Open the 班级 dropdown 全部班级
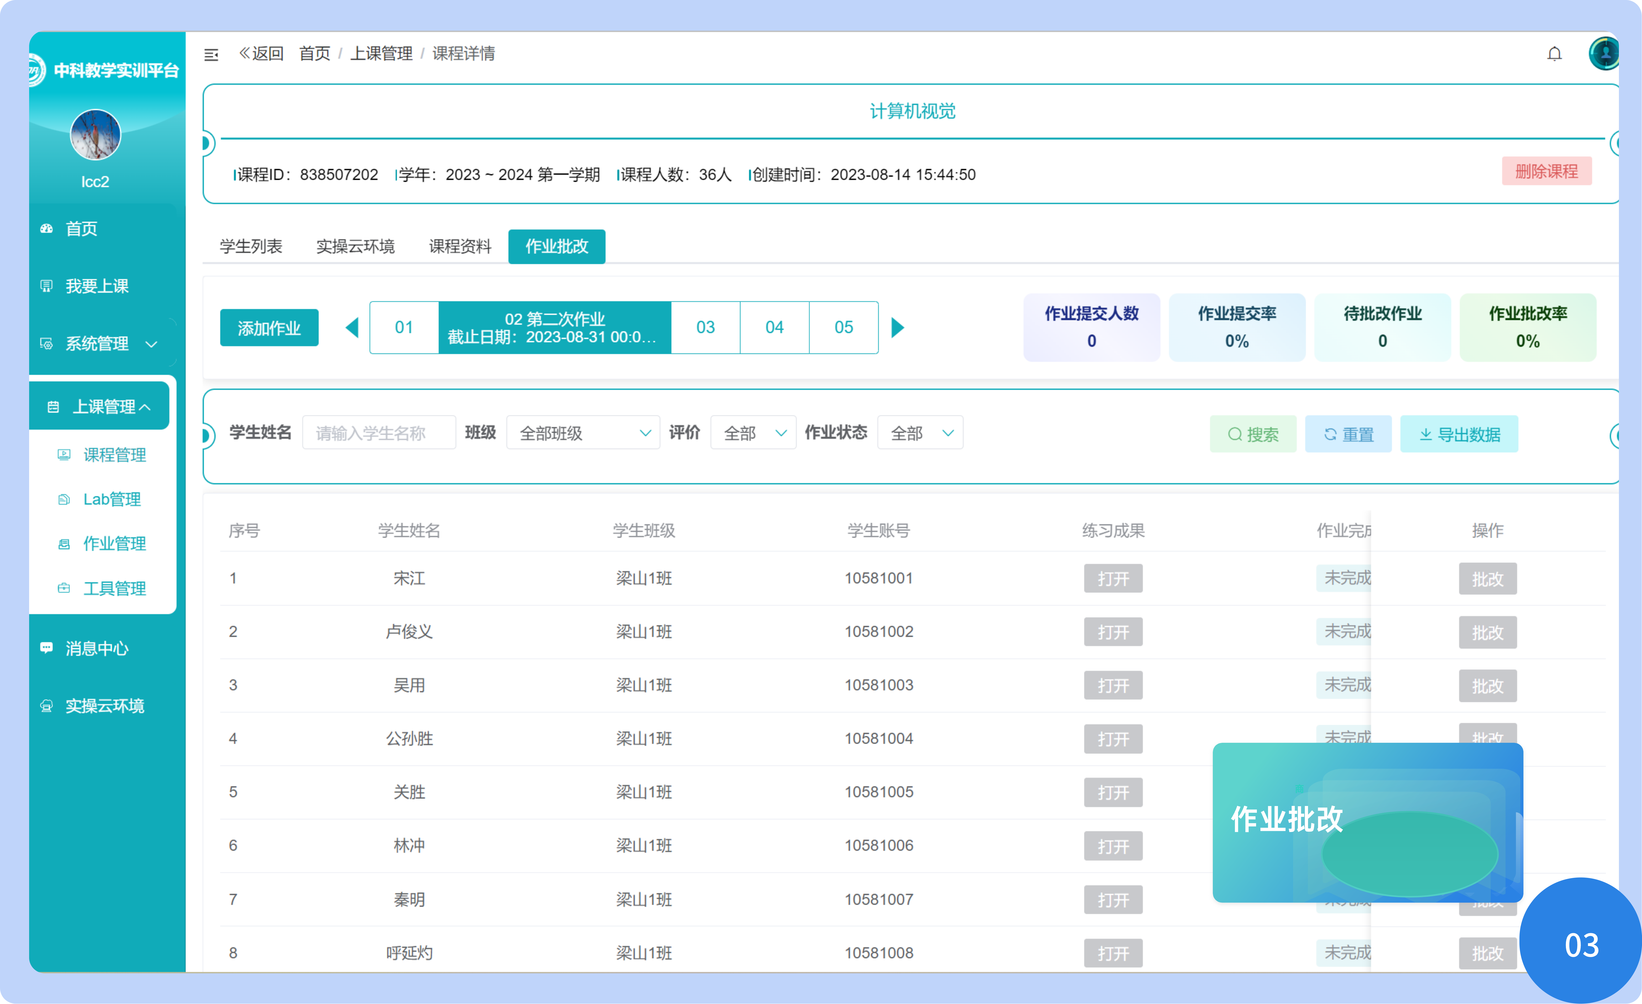Viewport: 1642px width, 1004px height. [x=583, y=433]
